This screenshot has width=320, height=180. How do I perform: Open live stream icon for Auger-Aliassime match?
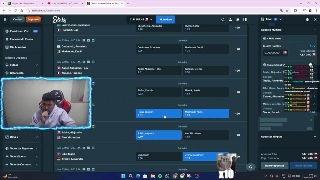coord(84,62)
